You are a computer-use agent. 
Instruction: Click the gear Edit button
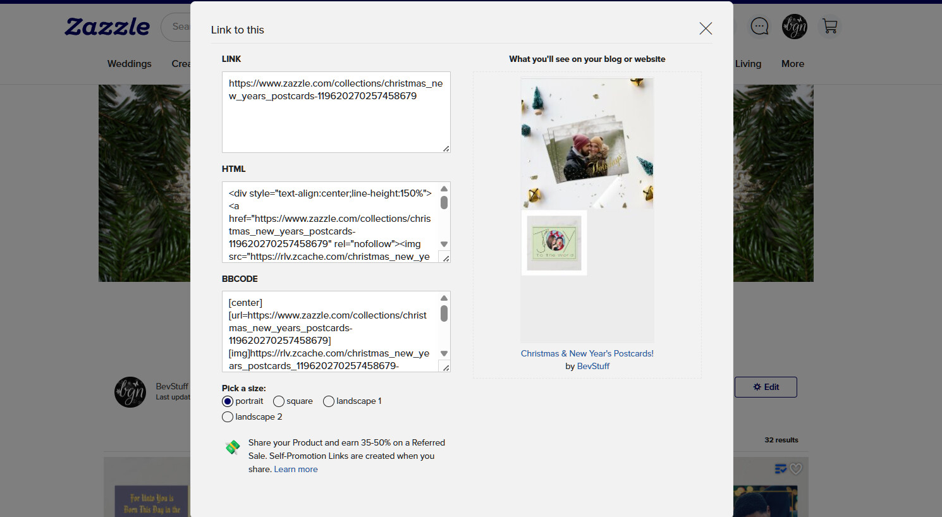(x=766, y=387)
